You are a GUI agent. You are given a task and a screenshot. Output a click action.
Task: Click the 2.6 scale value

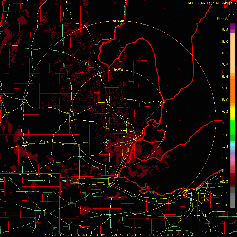[225, 135]
